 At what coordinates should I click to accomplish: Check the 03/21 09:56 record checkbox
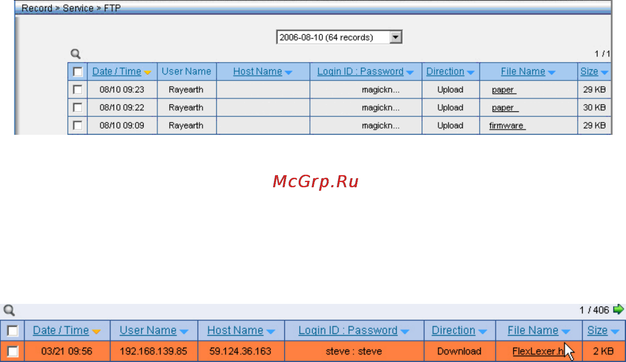click(x=13, y=351)
